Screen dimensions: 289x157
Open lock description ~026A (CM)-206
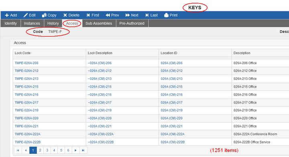(x=100, y=63)
